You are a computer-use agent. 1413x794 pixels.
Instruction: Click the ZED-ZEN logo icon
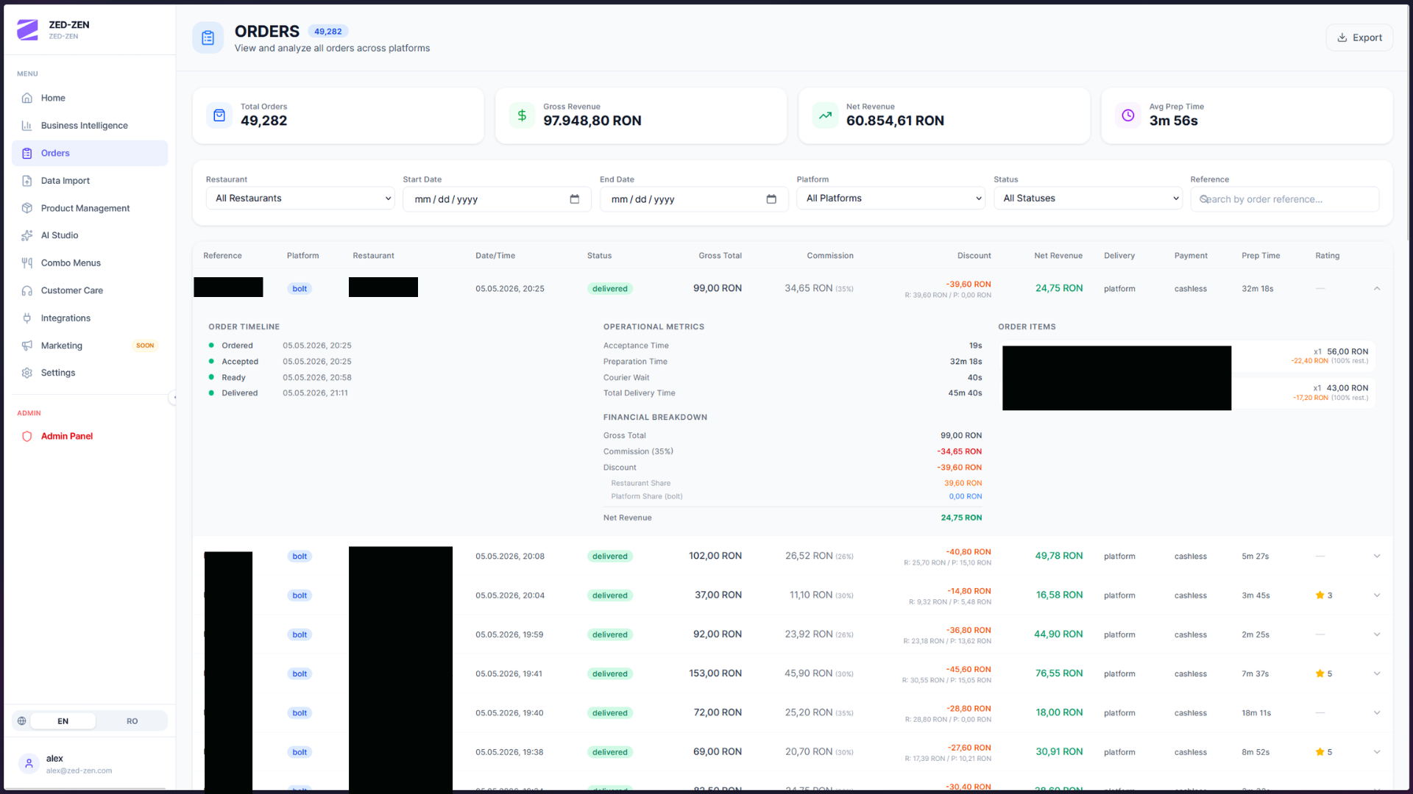click(27, 29)
